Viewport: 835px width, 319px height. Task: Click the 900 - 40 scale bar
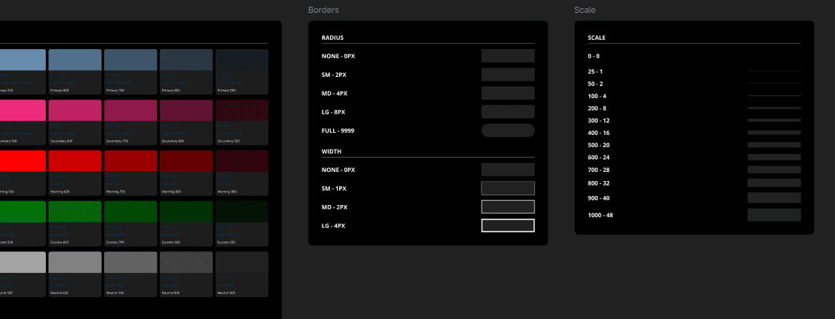[x=774, y=198]
